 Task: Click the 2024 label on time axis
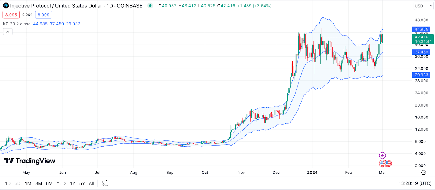[312, 172]
